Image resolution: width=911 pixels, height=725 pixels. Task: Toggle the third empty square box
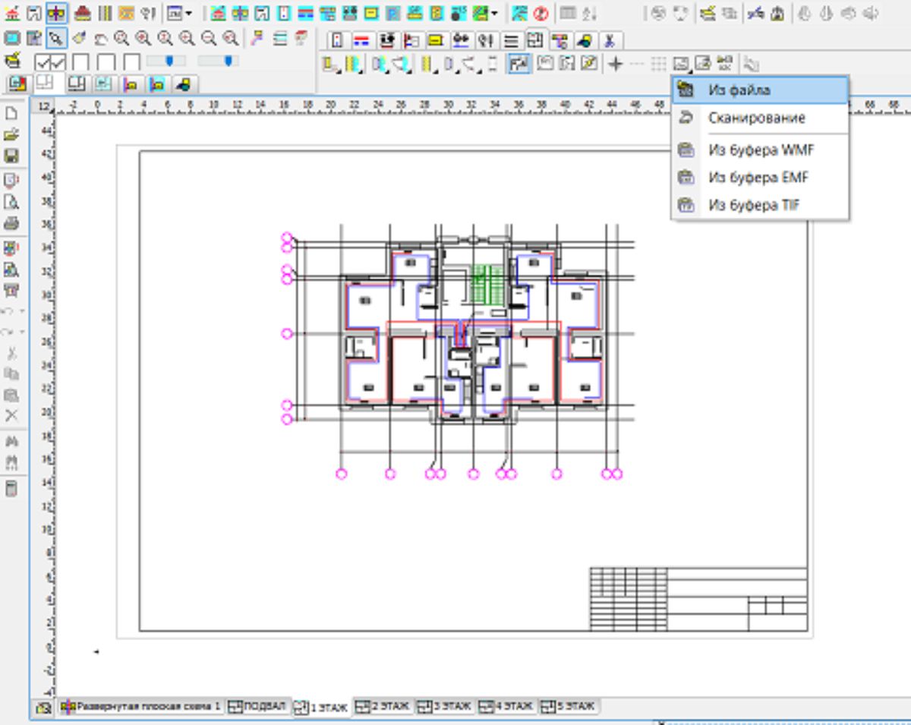pos(131,62)
